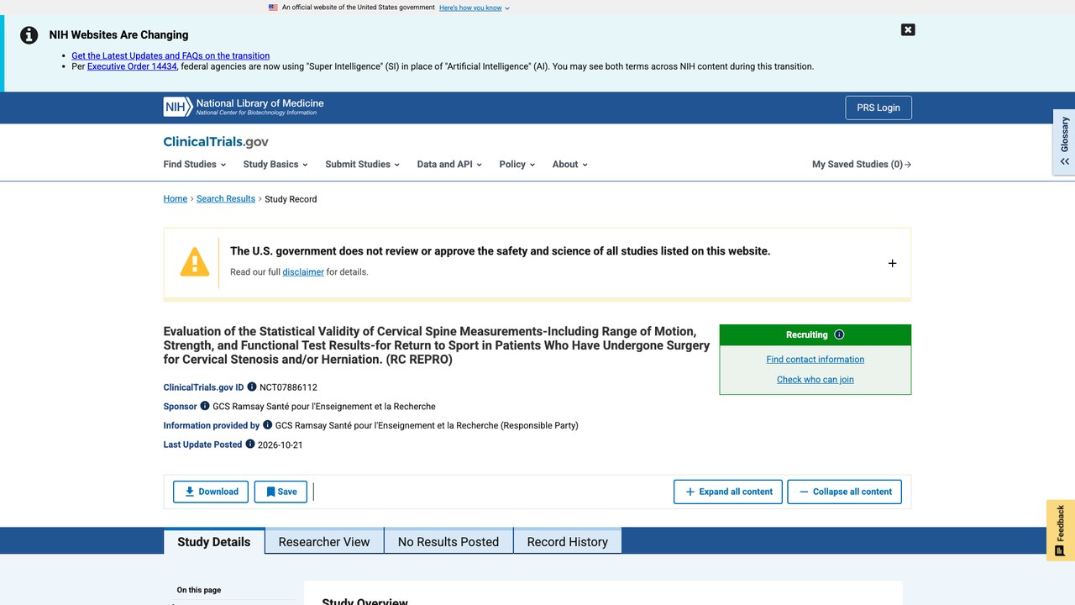The height and width of the screenshot is (605, 1075).
Task: Click the info icon next to Last Update Posted
Action: [x=250, y=444]
